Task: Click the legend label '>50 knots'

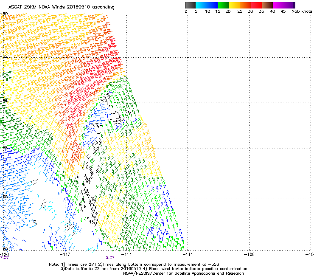Action: [x=302, y=11]
